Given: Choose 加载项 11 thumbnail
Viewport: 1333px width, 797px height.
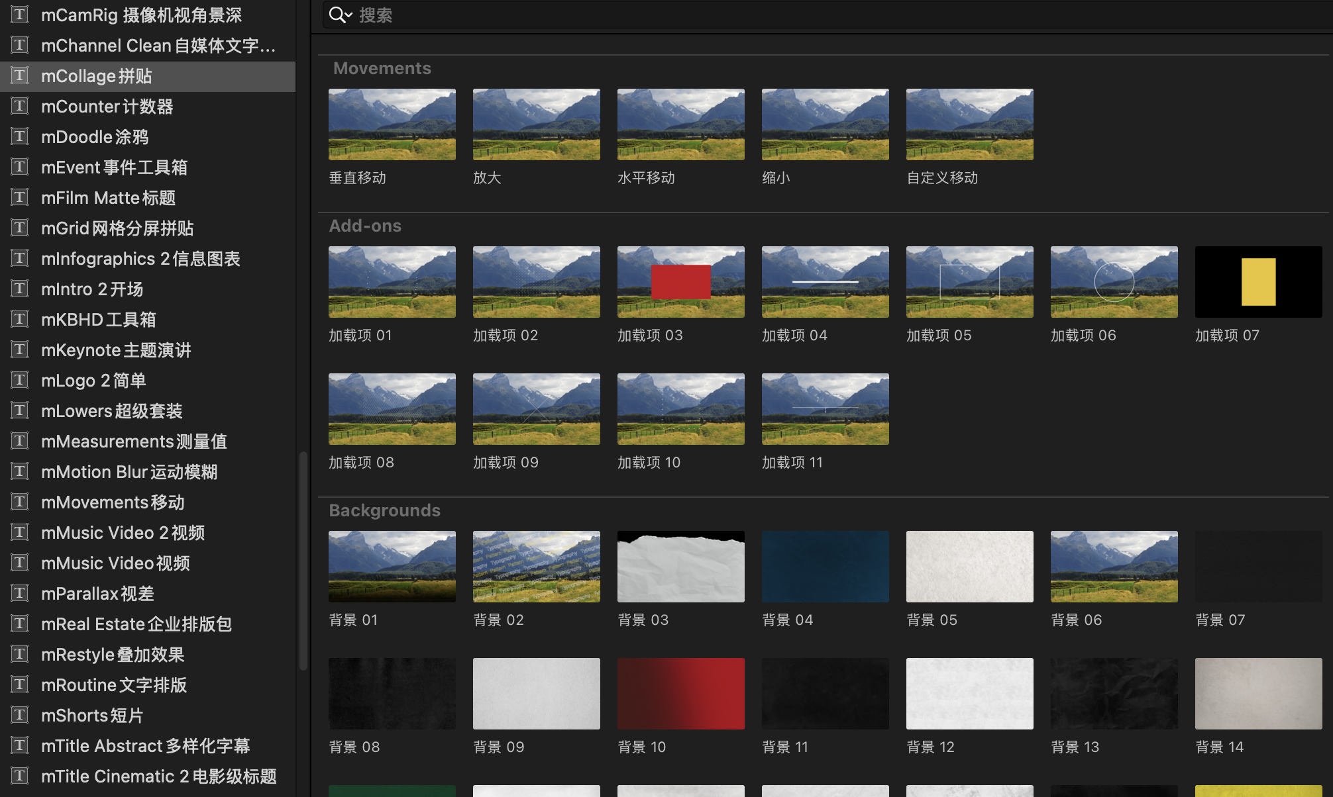Looking at the screenshot, I should 826,409.
